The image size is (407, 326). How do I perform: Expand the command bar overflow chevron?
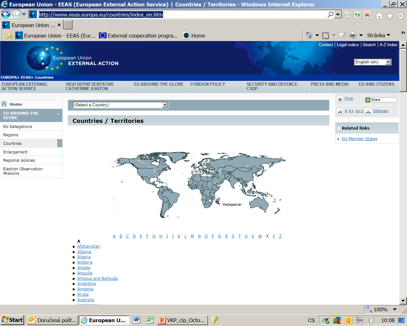click(403, 32)
